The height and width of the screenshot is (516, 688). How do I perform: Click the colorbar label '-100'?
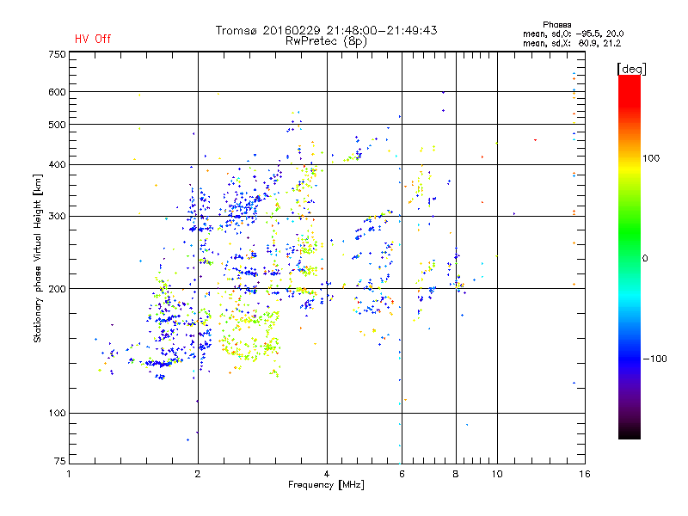(654, 359)
